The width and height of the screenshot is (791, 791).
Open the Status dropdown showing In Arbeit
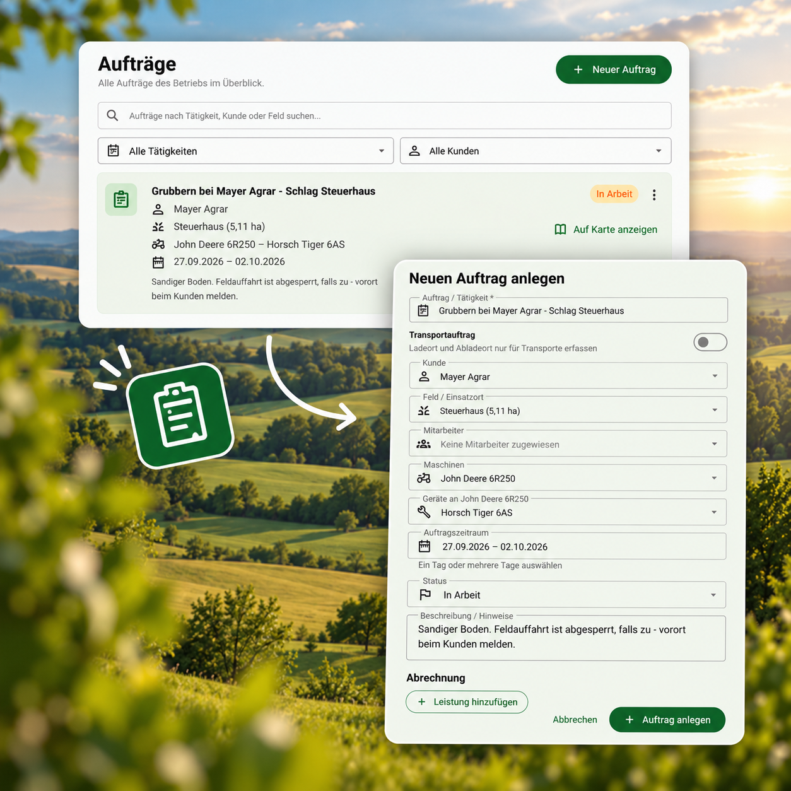(566, 594)
